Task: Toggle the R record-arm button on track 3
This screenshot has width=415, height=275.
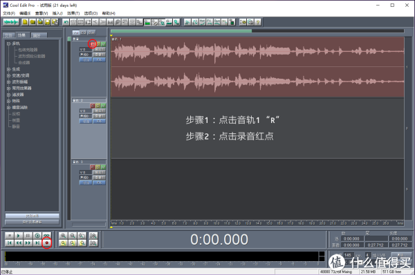Action: (x=93, y=167)
